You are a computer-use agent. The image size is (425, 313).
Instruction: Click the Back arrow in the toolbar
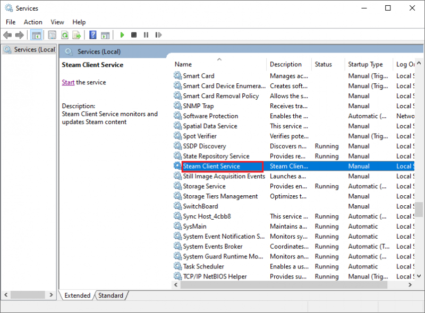[x=7, y=35]
